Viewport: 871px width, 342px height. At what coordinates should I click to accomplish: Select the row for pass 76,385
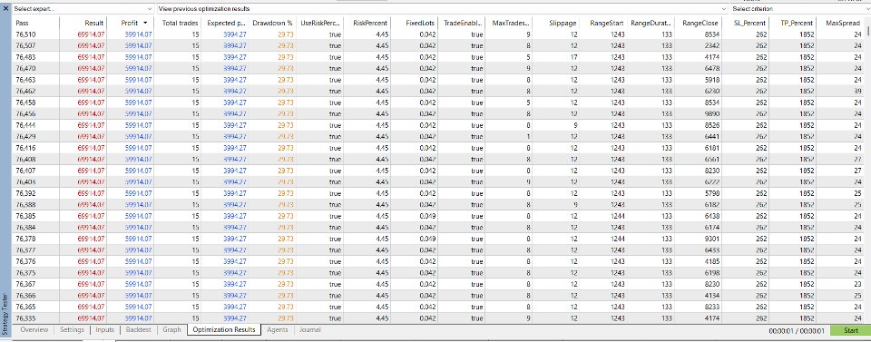click(437, 217)
